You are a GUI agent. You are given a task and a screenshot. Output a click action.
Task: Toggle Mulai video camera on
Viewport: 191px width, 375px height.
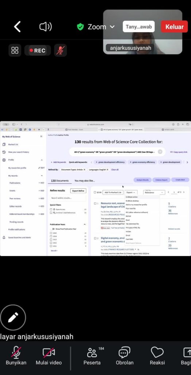tap(49, 356)
